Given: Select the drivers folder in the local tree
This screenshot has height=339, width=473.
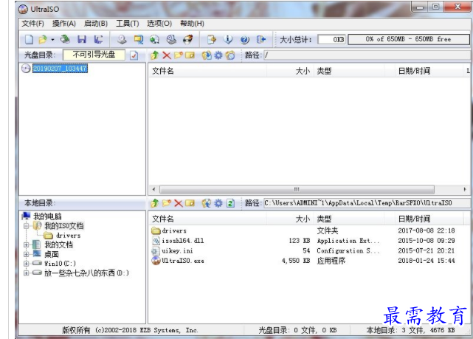Looking at the screenshot, I should point(68,236).
